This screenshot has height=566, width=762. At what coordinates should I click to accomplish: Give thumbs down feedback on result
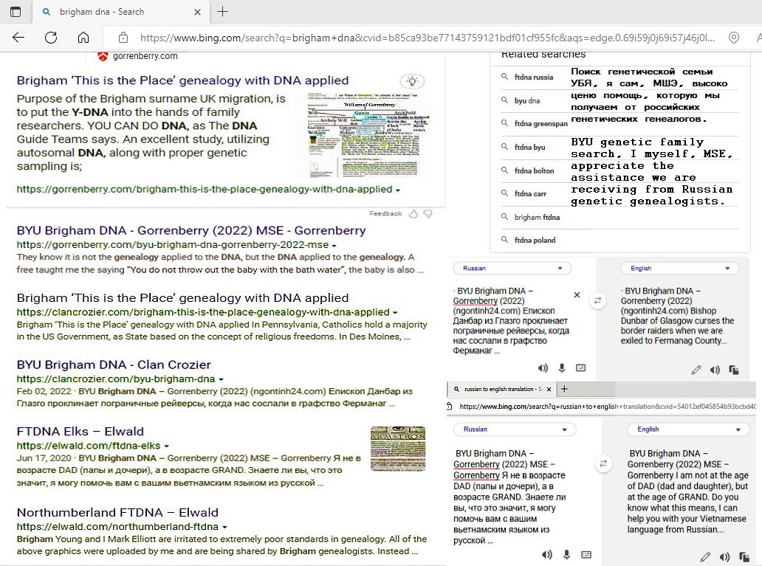tap(428, 214)
